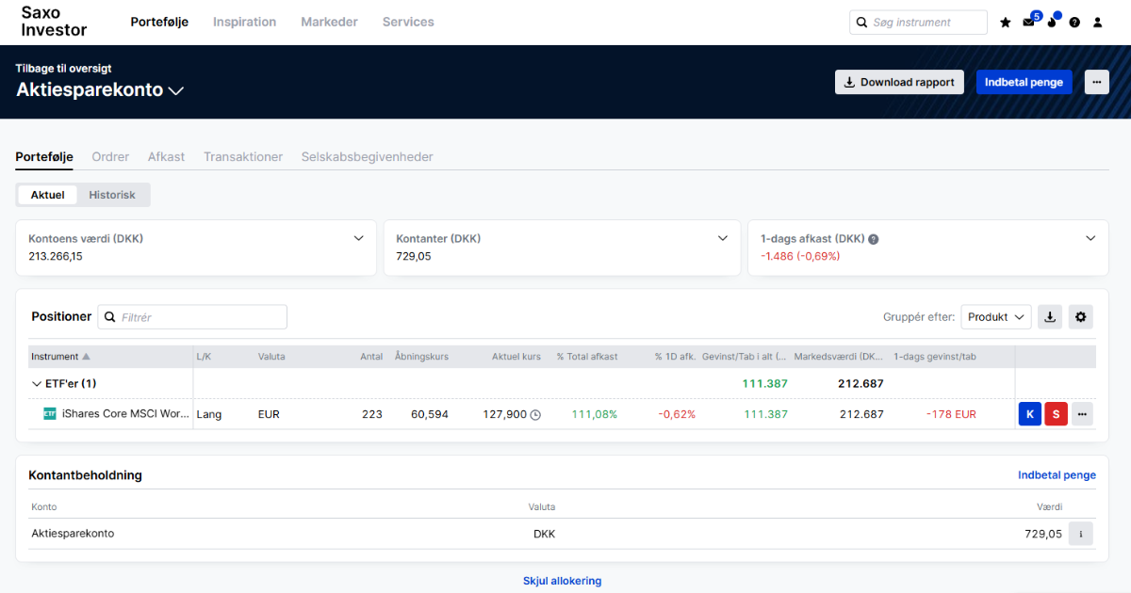Viewport: 1131px width, 593px height.
Task: Click red S sell button for iShares
Action: click(1056, 414)
